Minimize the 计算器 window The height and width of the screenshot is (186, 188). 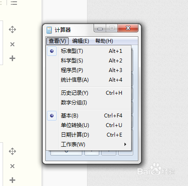click(x=100, y=28)
